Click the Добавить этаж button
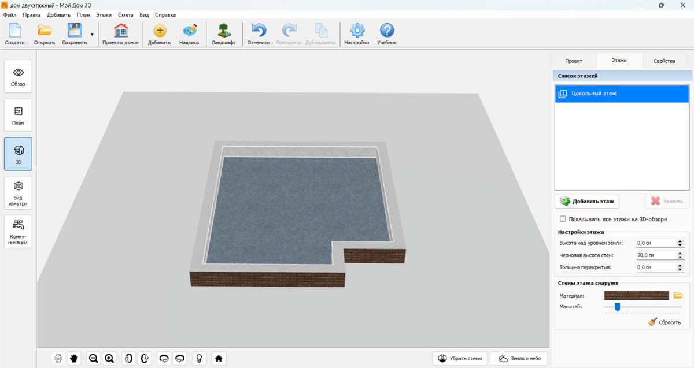This screenshot has height=368, width=694. [586, 201]
